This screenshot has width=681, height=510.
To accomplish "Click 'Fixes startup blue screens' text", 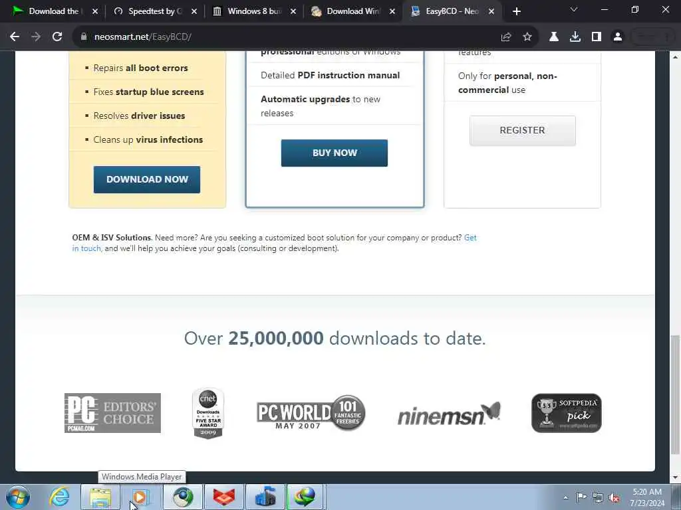I will tap(148, 92).
